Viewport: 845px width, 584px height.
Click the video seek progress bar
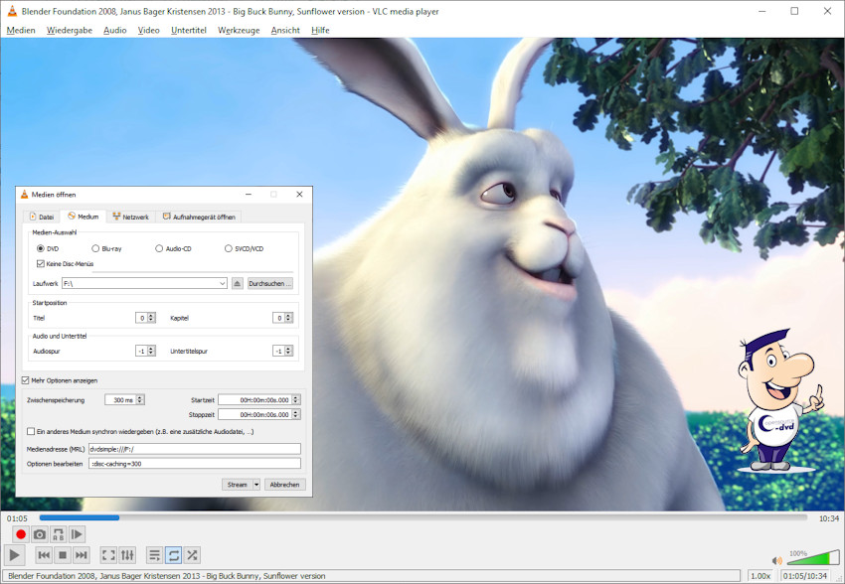coord(422,517)
